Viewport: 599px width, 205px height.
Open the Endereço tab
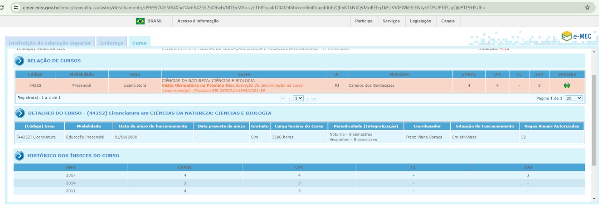112,43
